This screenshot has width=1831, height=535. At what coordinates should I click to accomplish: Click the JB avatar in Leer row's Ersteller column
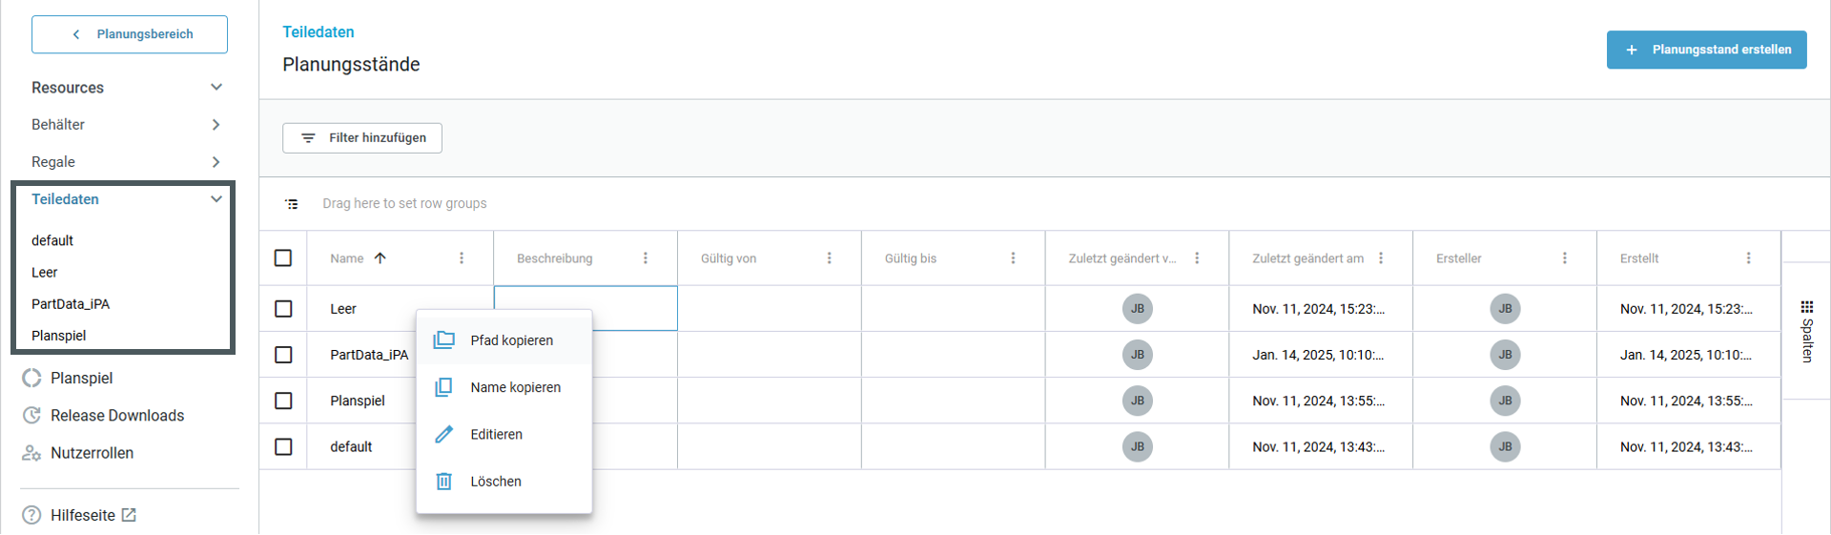tap(1505, 309)
